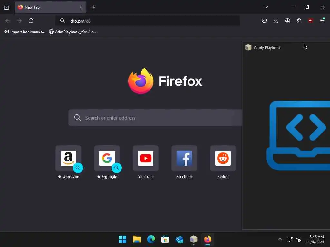Image resolution: width=330 pixels, height=247 pixels.
Task: Open the uBlock Origin extension icon
Action: pyautogui.click(x=311, y=21)
